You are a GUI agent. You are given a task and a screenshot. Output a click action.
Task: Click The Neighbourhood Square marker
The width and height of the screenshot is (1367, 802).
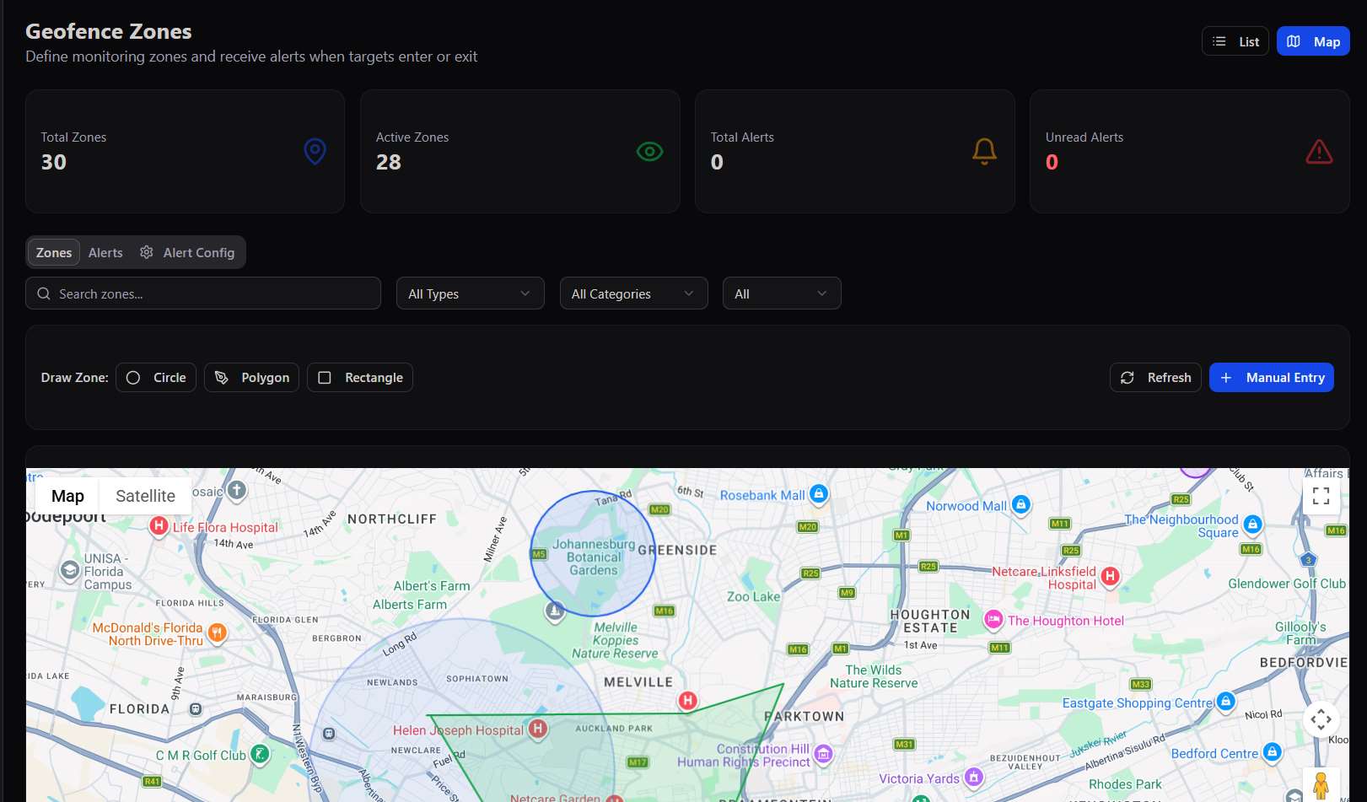click(x=1252, y=525)
